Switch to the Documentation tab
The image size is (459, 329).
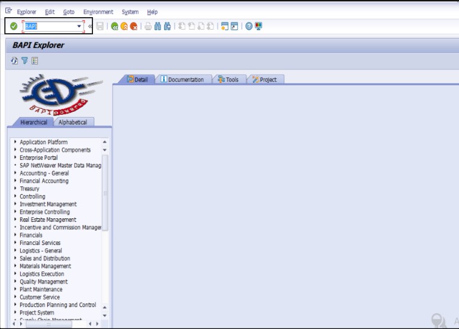(182, 79)
